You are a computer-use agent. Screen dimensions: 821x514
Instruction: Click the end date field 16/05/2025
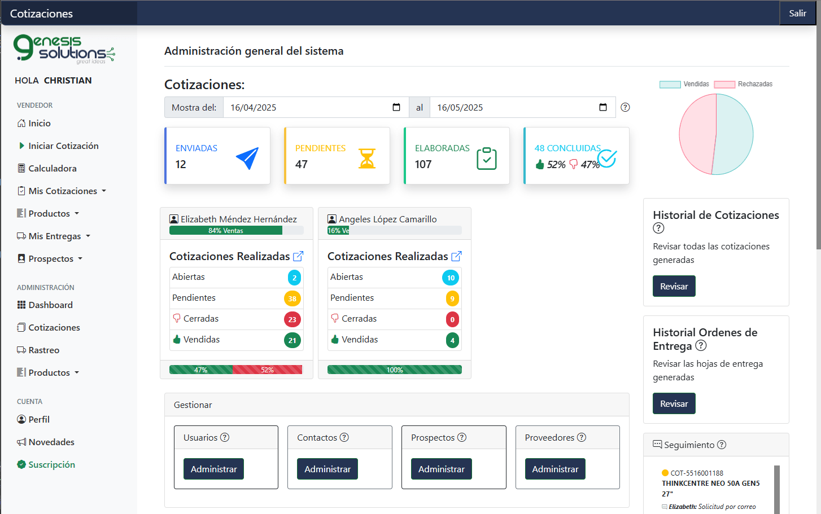522,107
